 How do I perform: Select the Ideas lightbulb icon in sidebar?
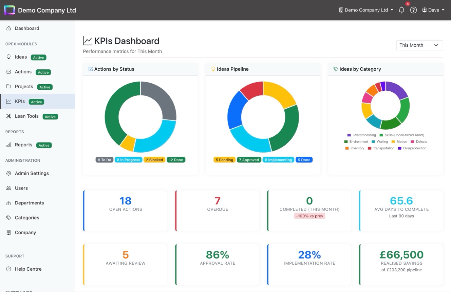(9, 57)
